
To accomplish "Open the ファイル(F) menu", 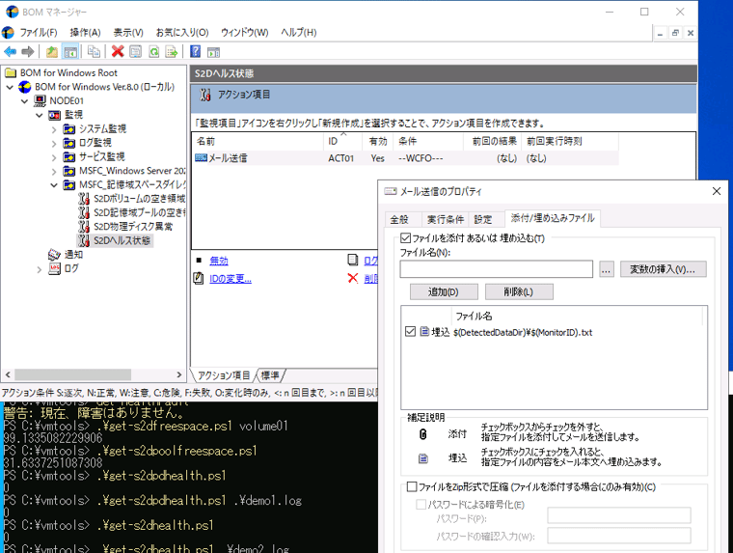I will (x=39, y=32).
